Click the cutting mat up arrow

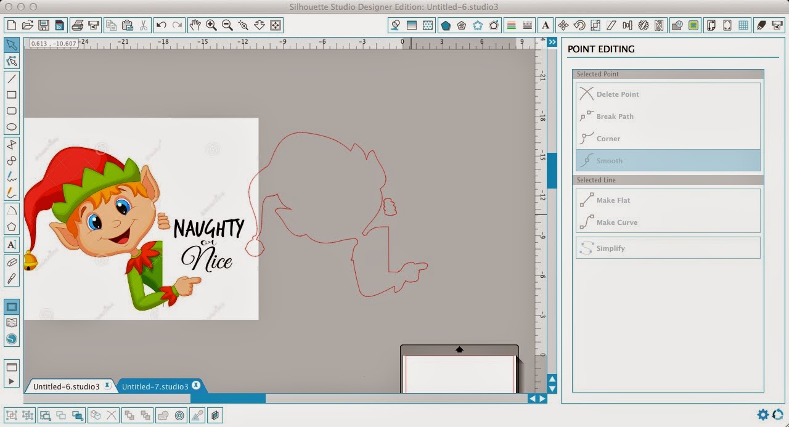tap(459, 349)
